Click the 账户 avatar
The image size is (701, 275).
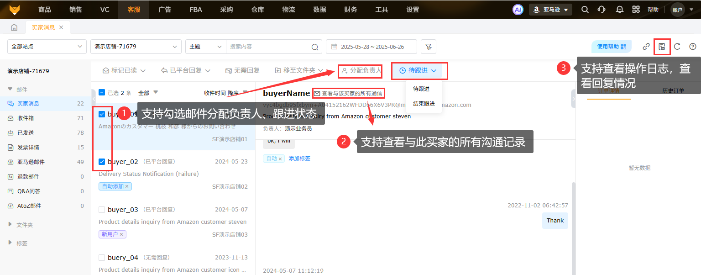pos(677,10)
